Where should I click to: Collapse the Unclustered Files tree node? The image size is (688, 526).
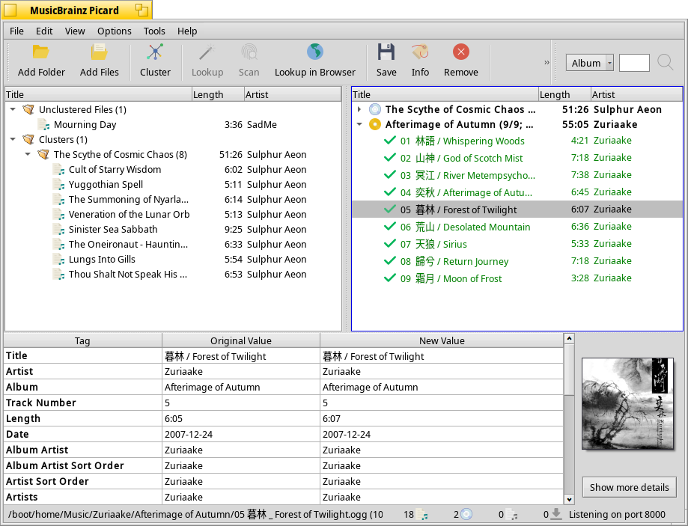pos(13,109)
